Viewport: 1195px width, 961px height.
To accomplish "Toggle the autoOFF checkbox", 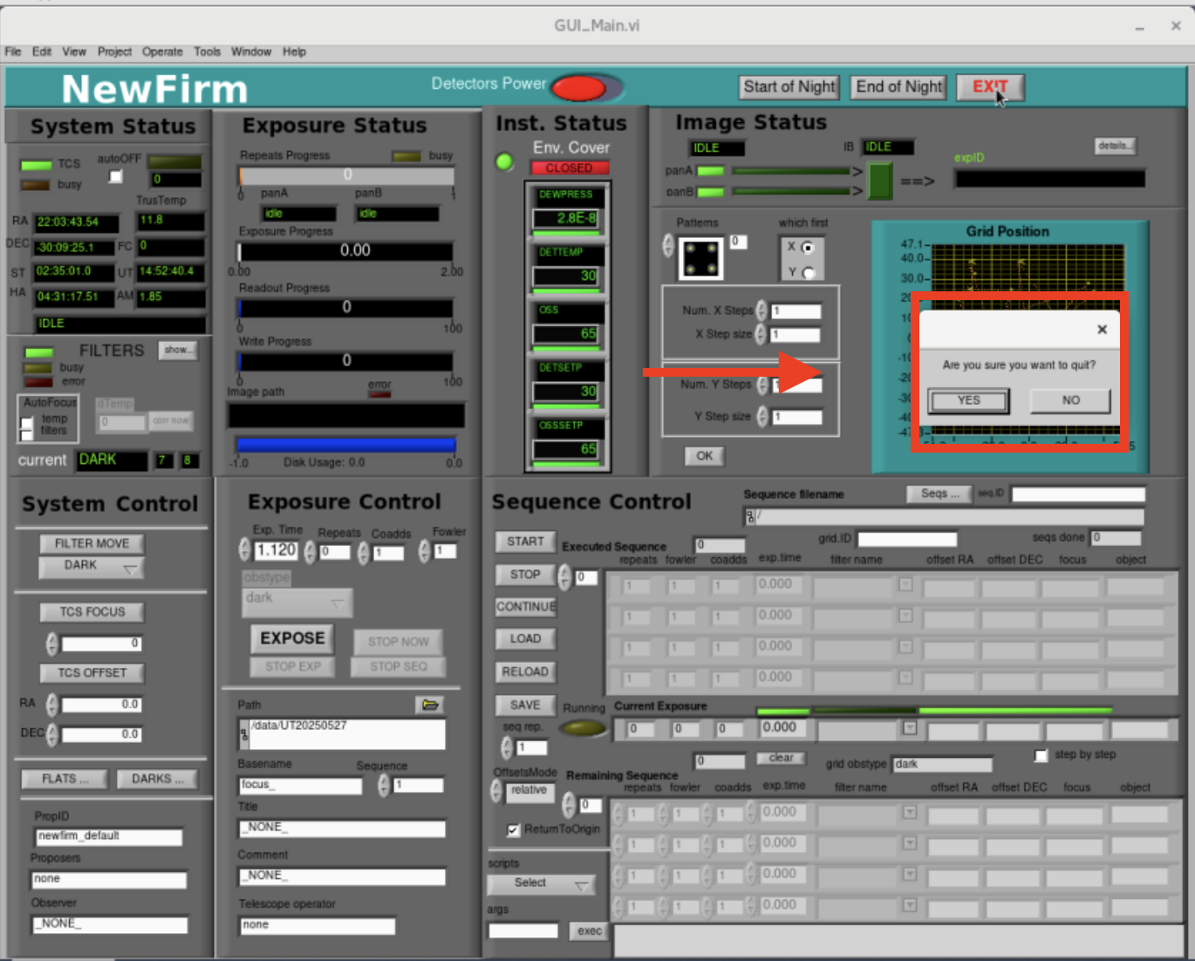I will tap(116, 177).
